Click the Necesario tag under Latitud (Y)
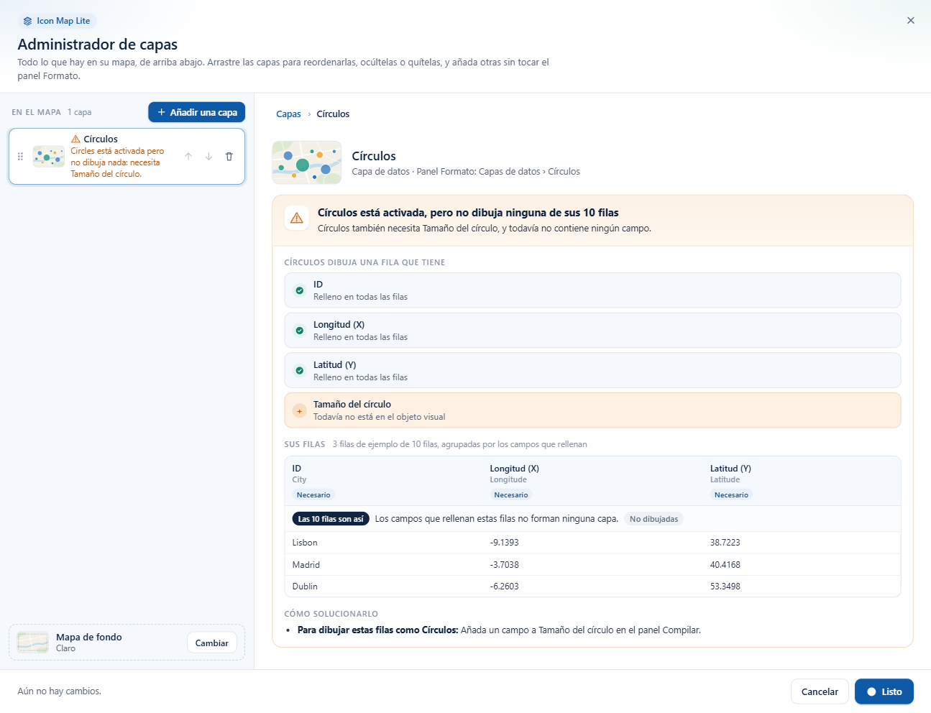The height and width of the screenshot is (713, 931). (731, 494)
